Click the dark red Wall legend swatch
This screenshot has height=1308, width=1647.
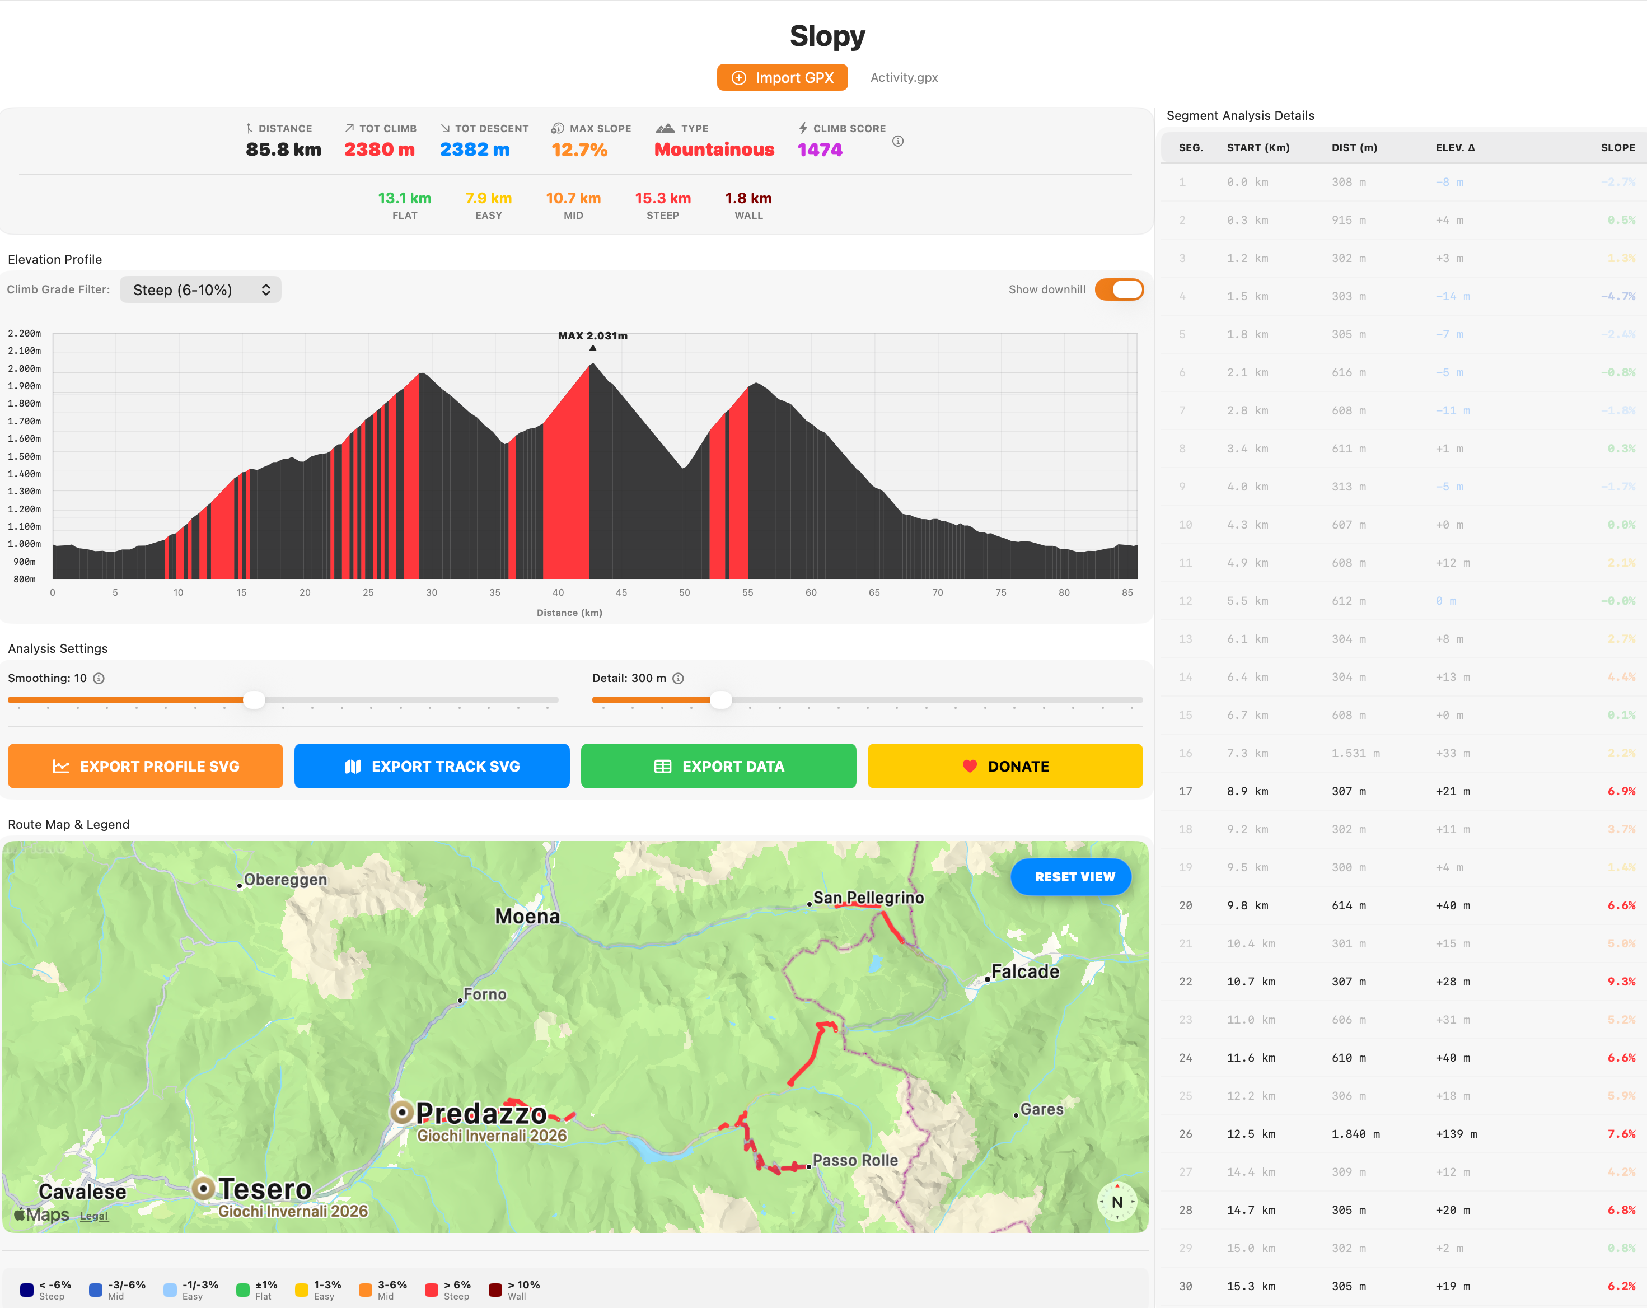pos(496,1290)
